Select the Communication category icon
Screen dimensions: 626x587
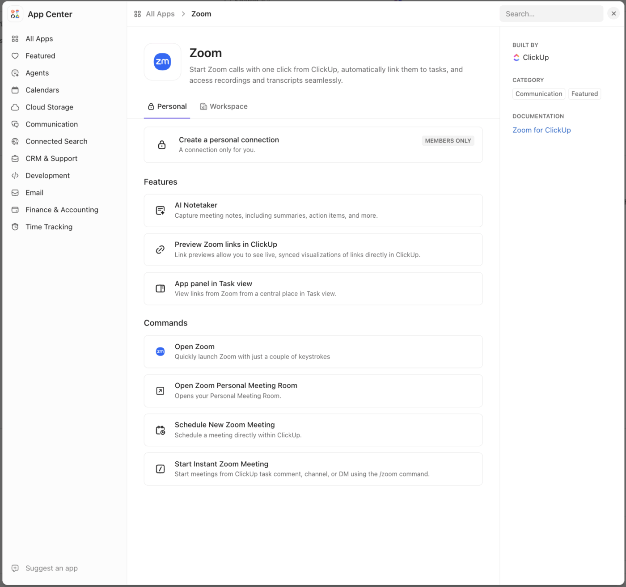coord(15,124)
